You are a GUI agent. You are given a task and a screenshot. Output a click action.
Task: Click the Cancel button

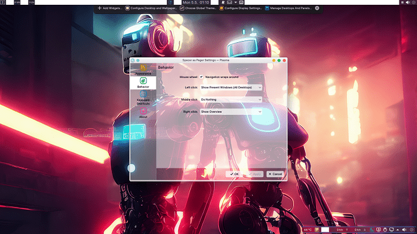(275, 174)
